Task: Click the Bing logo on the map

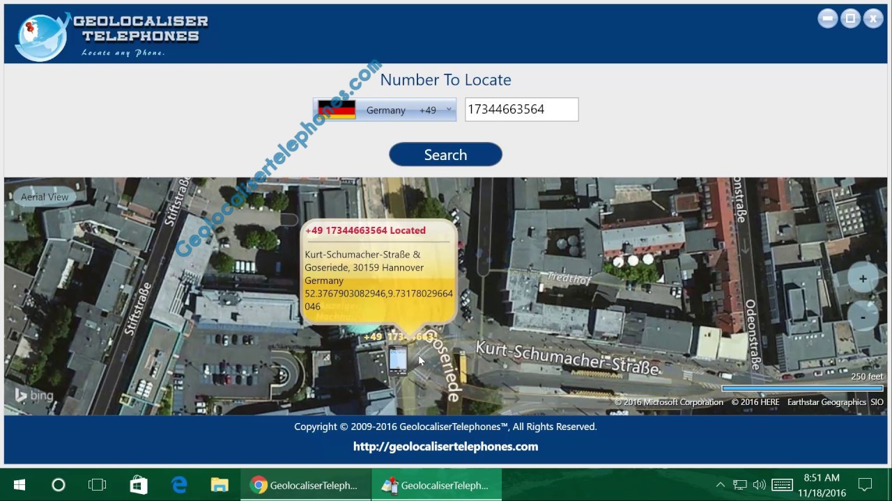Action: [x=34, y=395]
